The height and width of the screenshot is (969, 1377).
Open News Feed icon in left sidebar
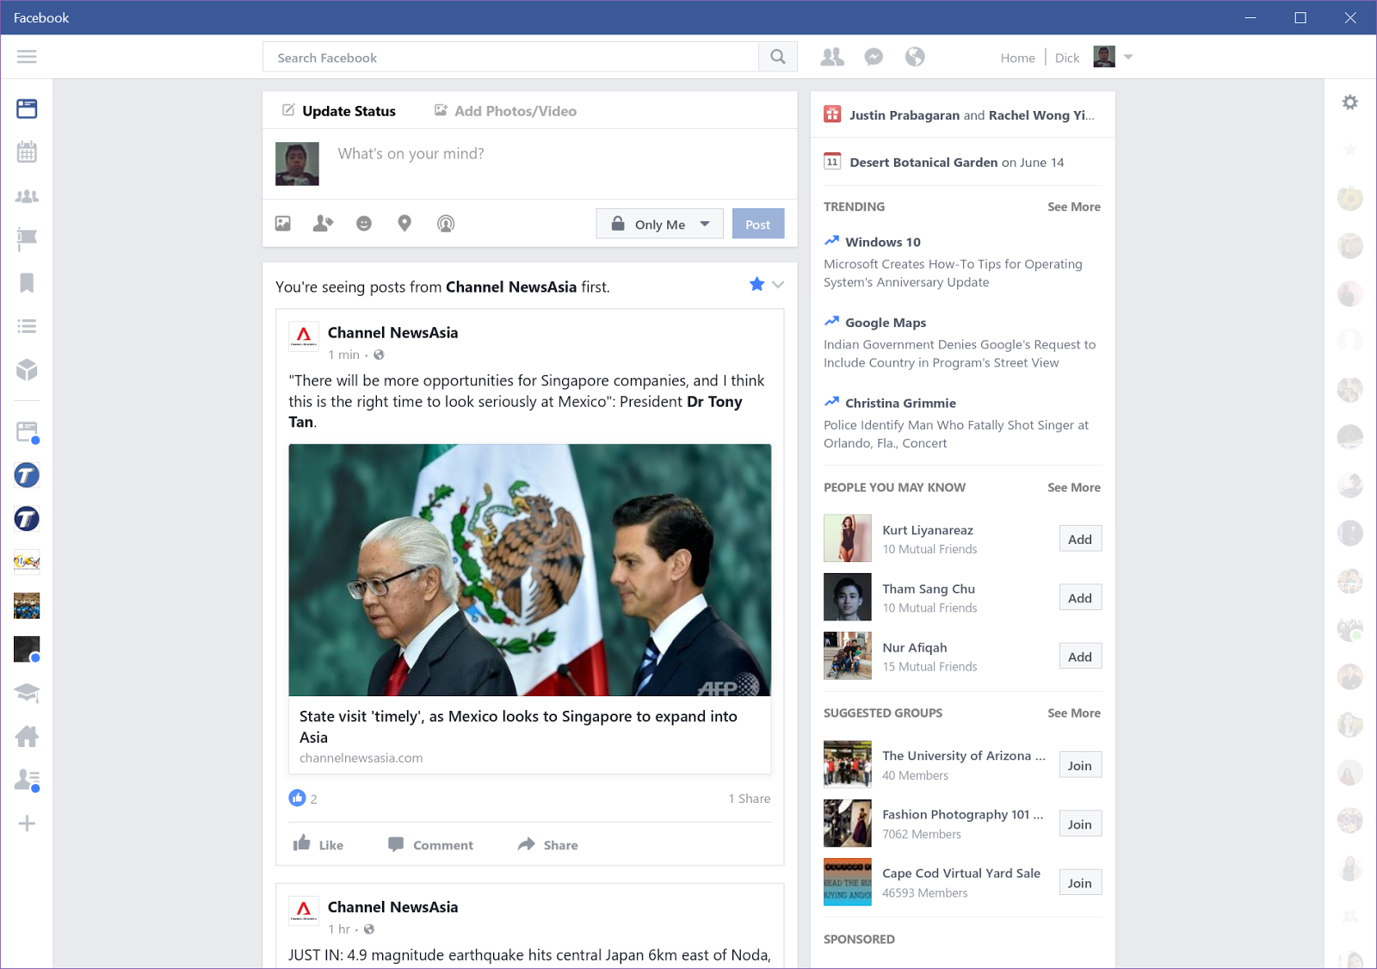tap(27, 108)
